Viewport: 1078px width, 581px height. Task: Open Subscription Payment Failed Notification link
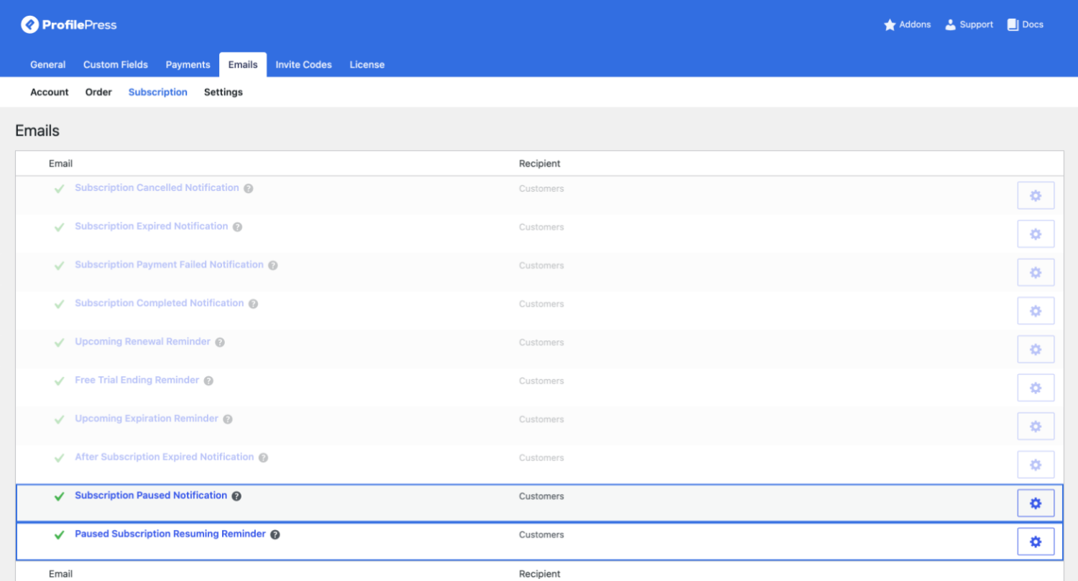click(170, 264)
